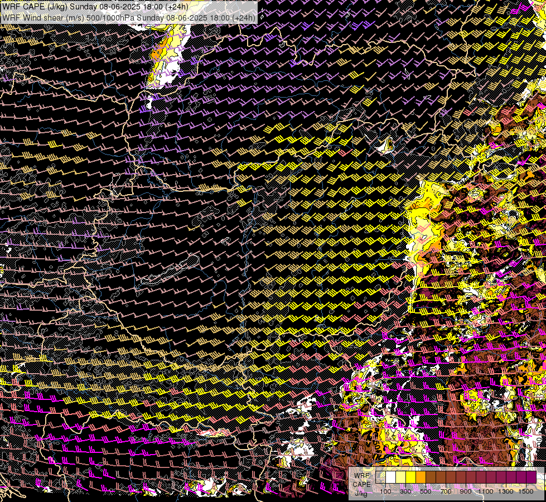Click the transparent first box of the legend

pos(380,477)
